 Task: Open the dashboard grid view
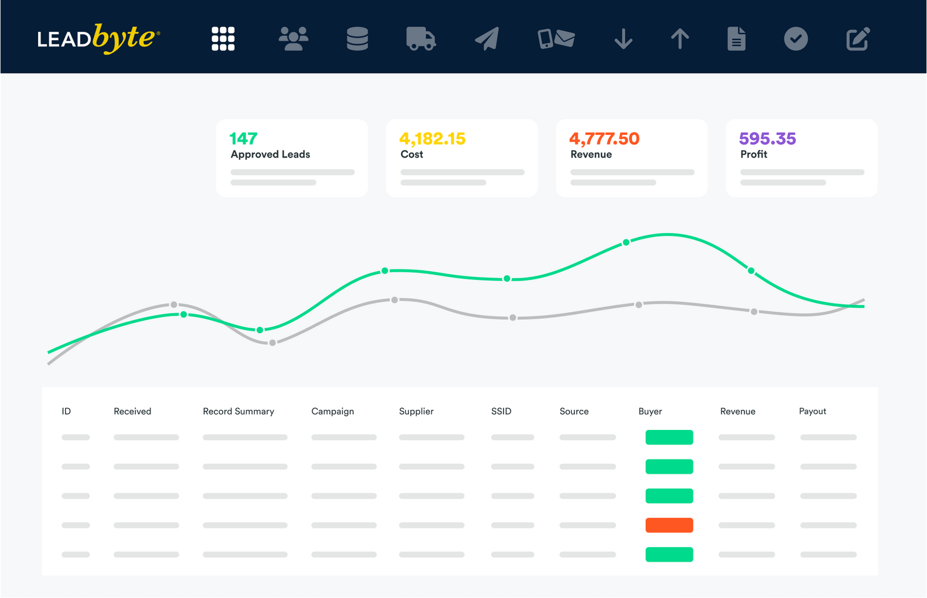click(222, 38)
